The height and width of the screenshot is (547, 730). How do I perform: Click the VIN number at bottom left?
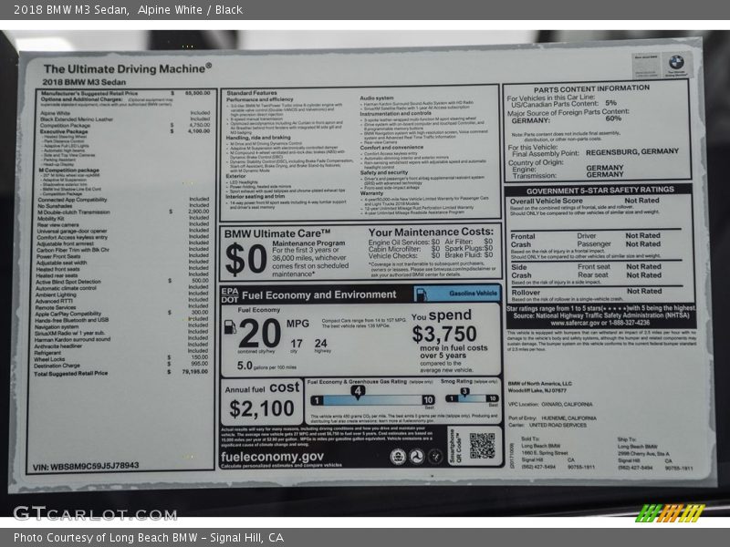pyautogui.click(x=86, y=466)
